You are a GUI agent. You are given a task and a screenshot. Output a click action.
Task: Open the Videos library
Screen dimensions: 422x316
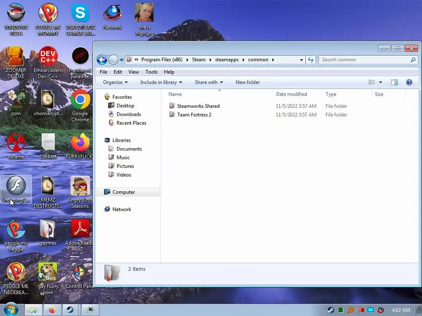coord(124,174)
